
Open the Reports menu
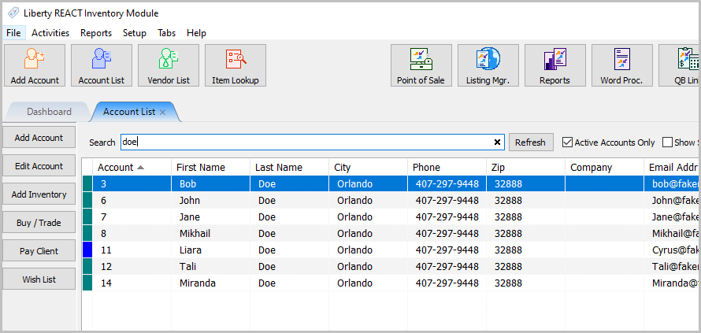point(96,33)
